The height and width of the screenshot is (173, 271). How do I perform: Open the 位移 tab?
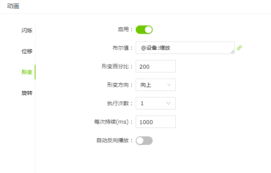pos(27,51)
